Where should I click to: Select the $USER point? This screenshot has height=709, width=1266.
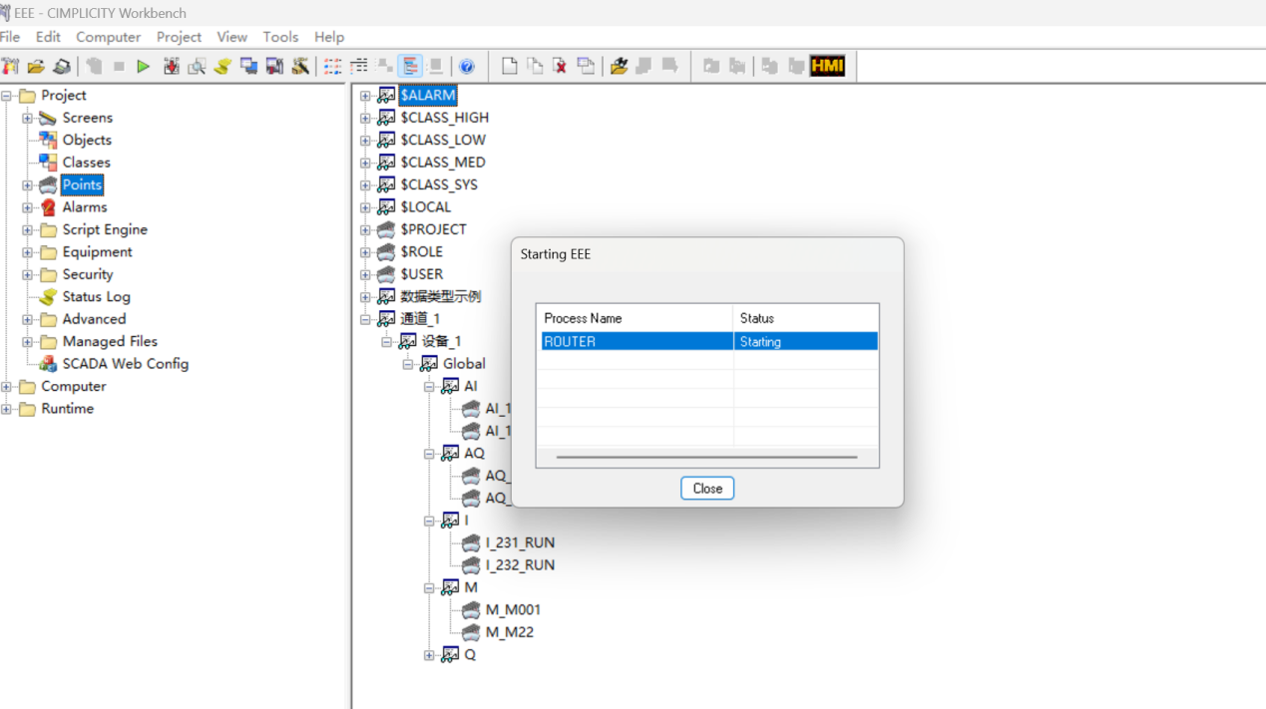pyautogui.click(x=422, y=274)
